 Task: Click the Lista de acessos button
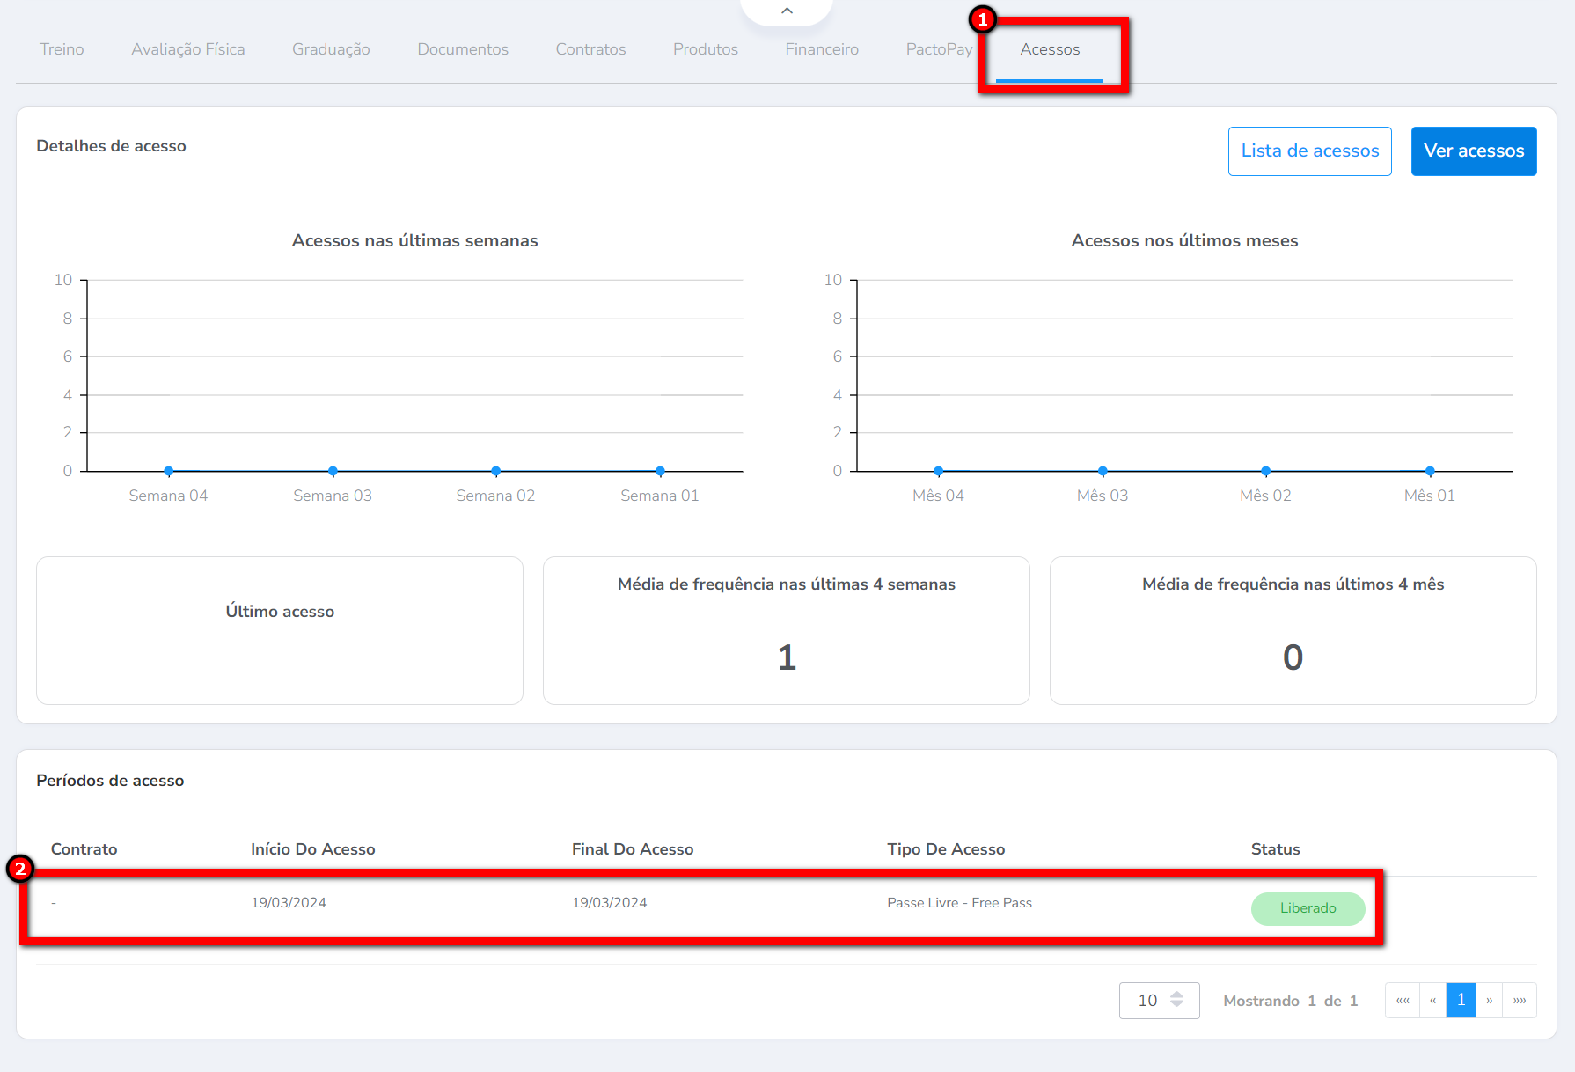(x=1309, y=151)
